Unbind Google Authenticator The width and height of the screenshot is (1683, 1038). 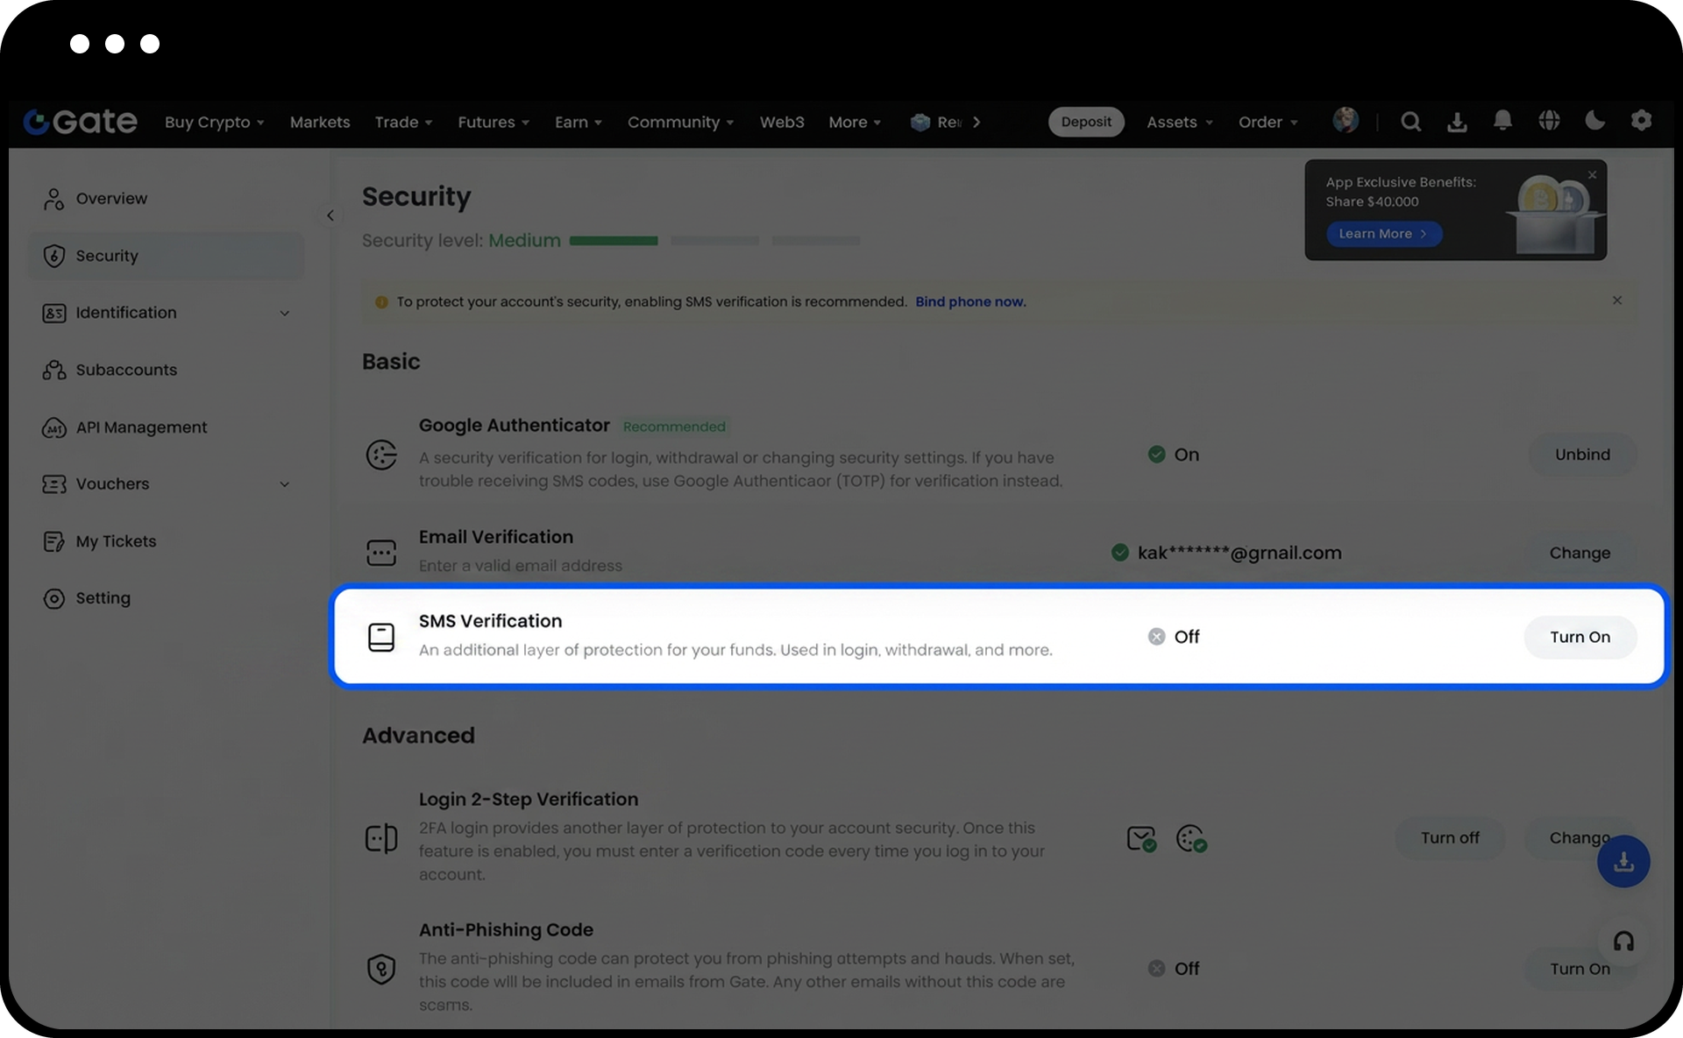coord(1582,455)
